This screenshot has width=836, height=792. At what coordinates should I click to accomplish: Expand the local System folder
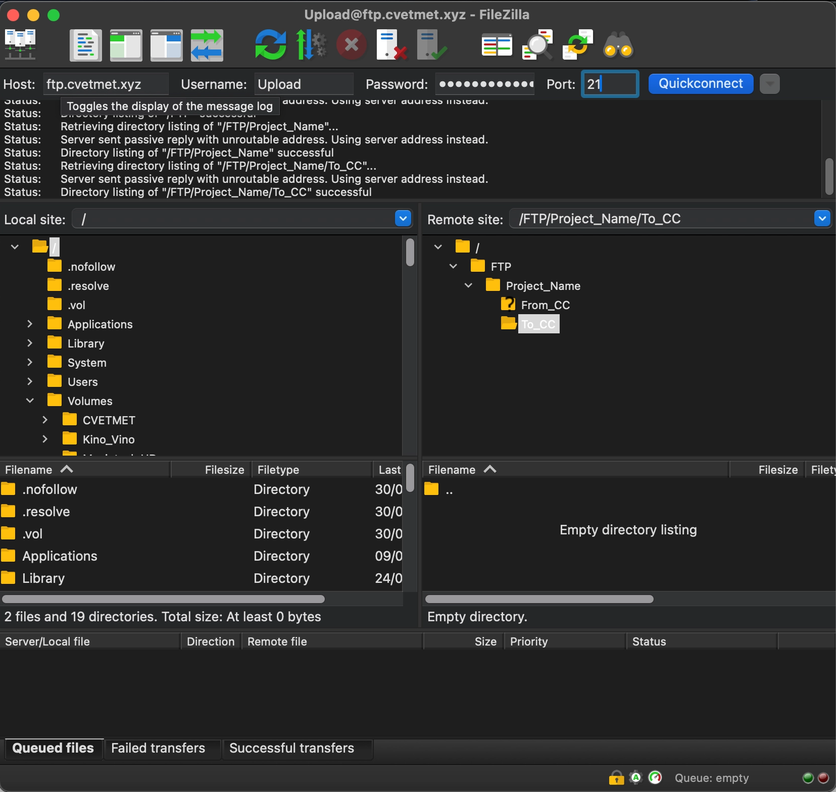point(30,362)
